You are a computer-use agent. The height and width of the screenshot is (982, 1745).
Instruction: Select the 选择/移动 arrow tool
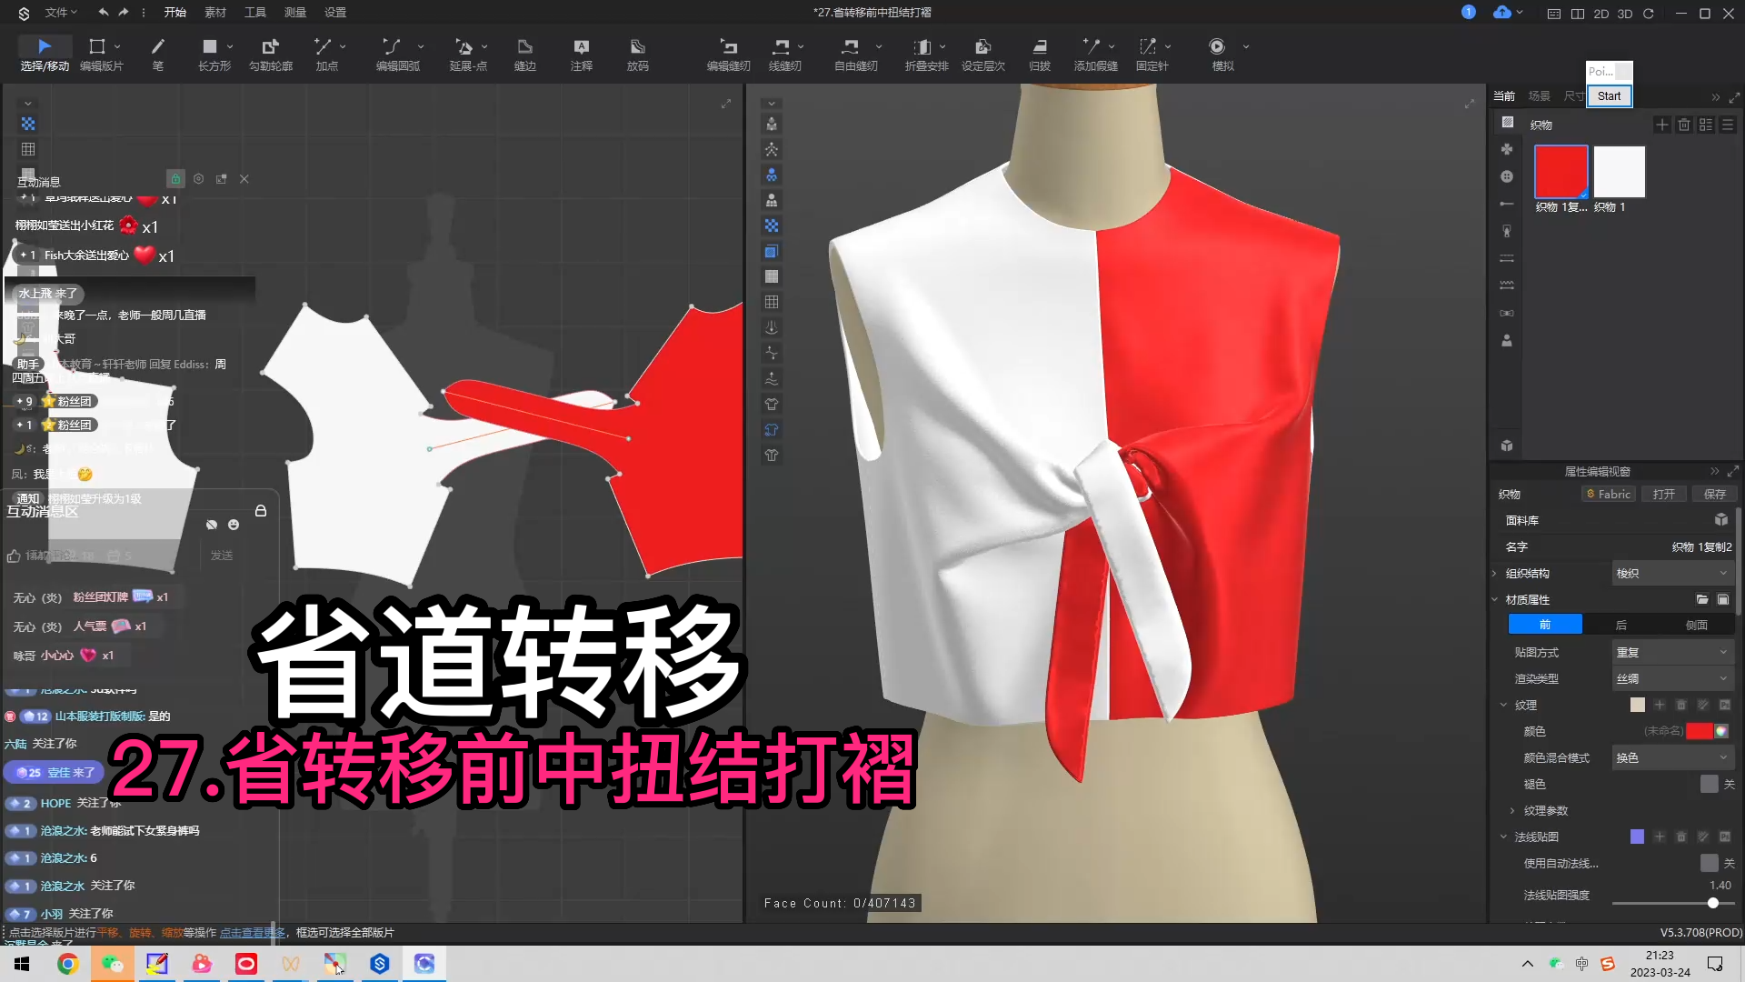point(45,55)
